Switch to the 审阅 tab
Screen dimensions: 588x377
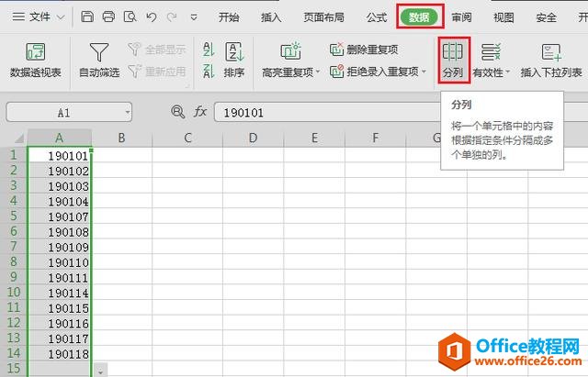[x=461, y=17]
